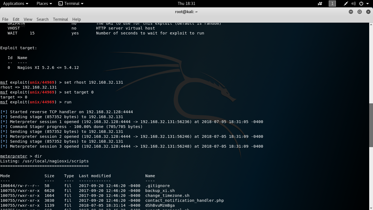Click the workspace 1 indicator
This screenshot has width=373, height=210.
pos(332,4)
